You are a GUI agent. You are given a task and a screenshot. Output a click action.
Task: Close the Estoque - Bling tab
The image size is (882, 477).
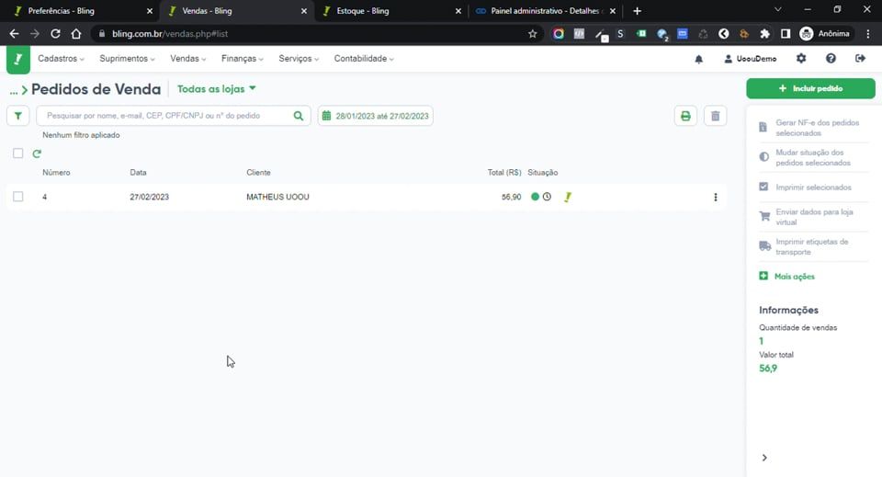pos(458,11)
